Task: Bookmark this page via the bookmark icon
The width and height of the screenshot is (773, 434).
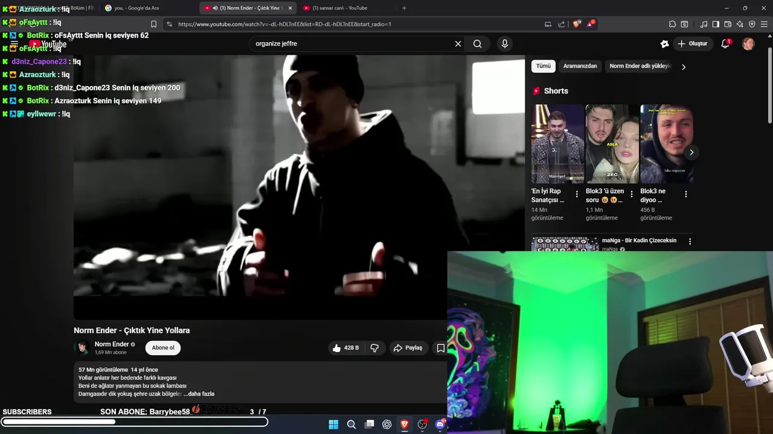Action: pos(153,24)
